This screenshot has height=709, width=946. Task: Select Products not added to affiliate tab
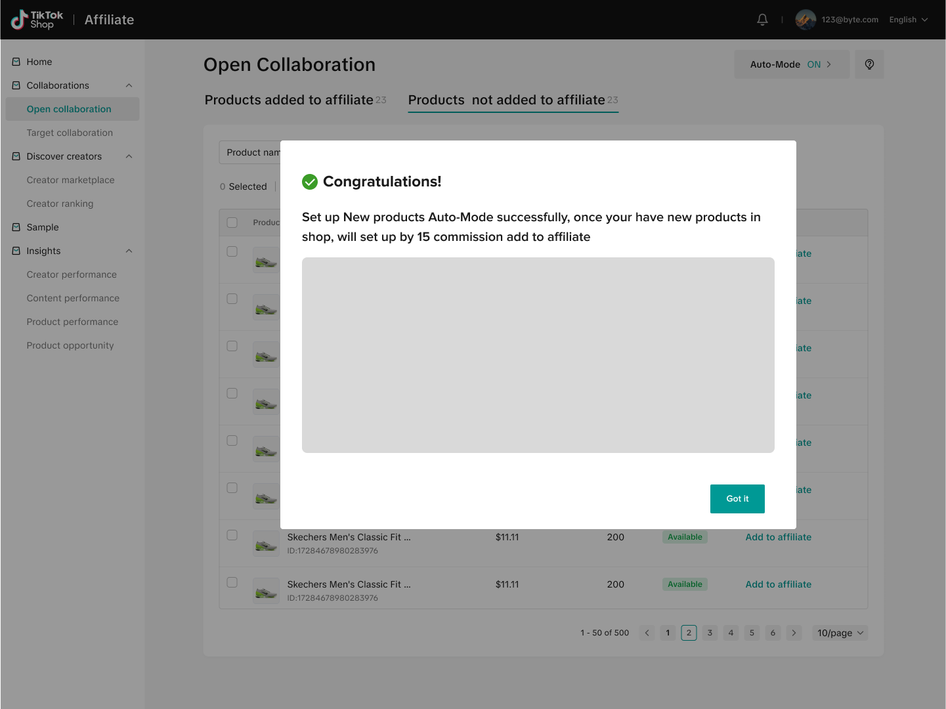513,100
